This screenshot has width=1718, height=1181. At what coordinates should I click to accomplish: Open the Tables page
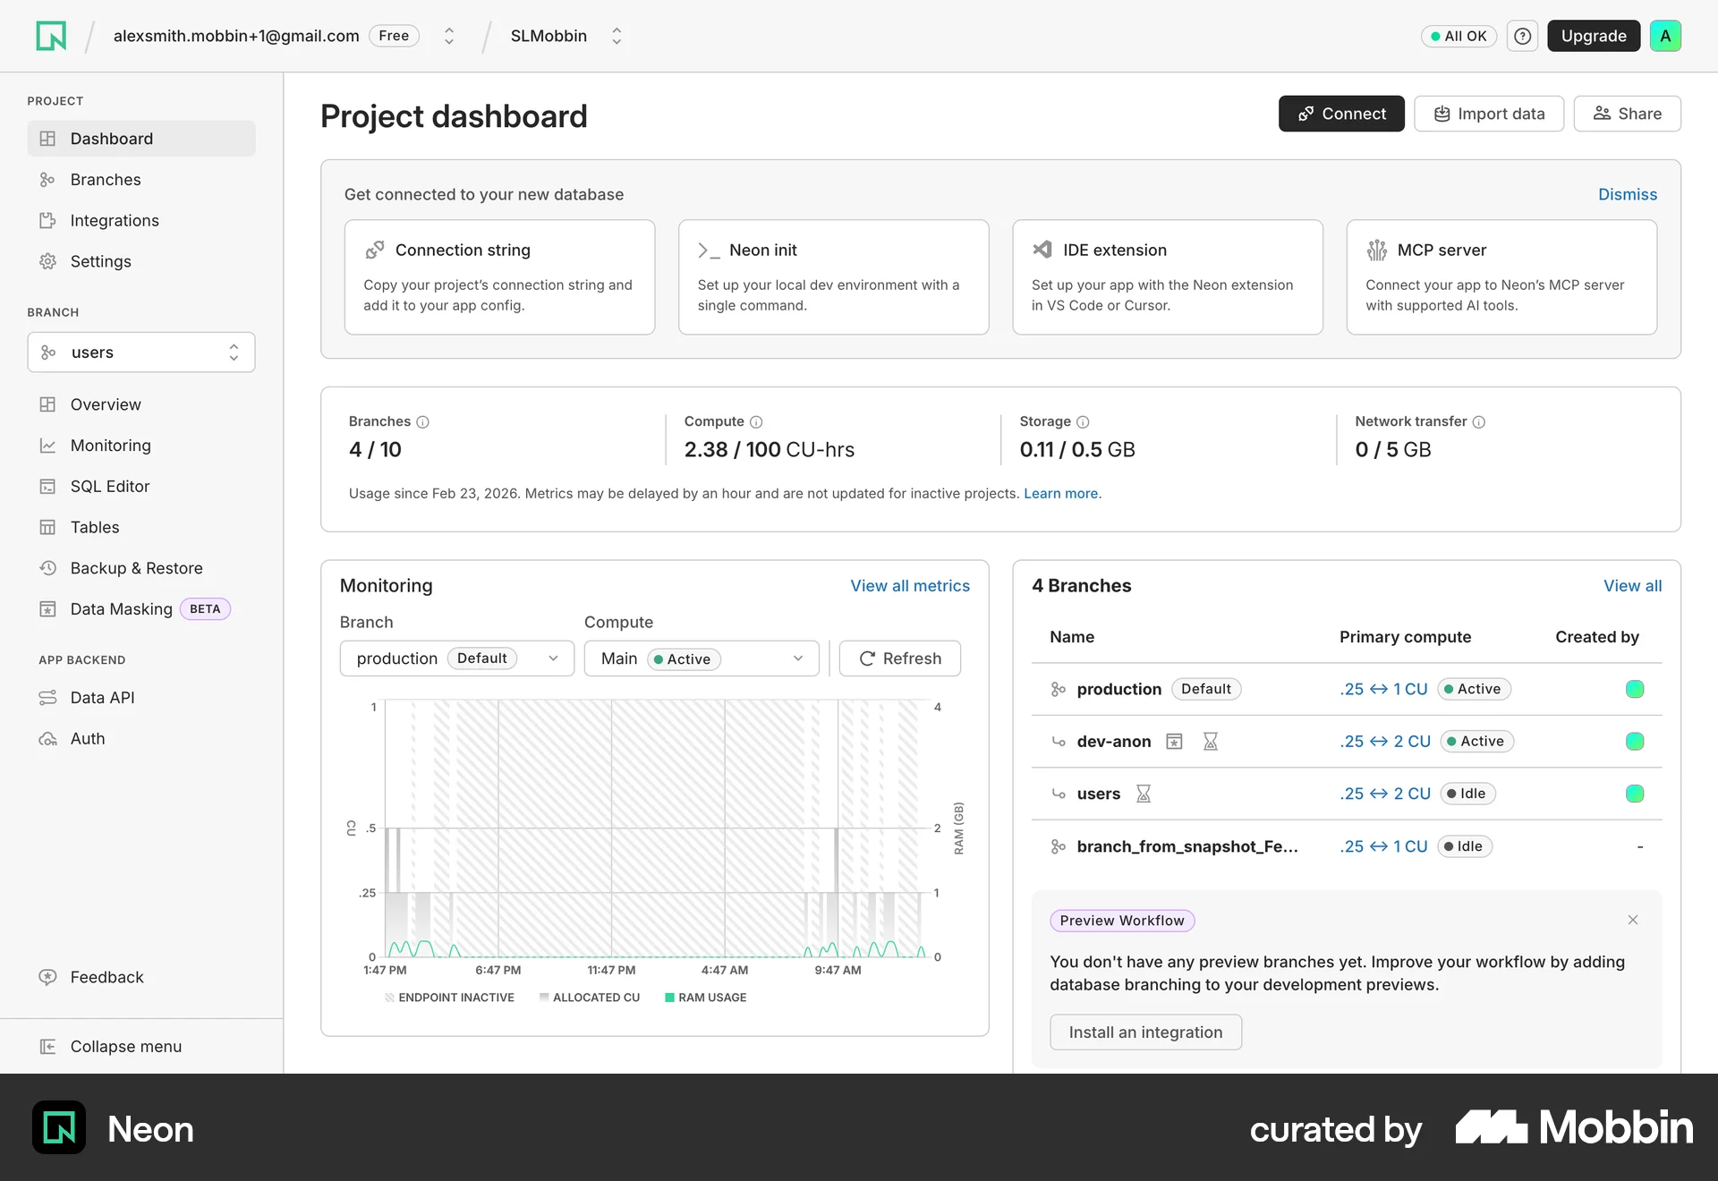pyautogui.click(x=141, y=528)
